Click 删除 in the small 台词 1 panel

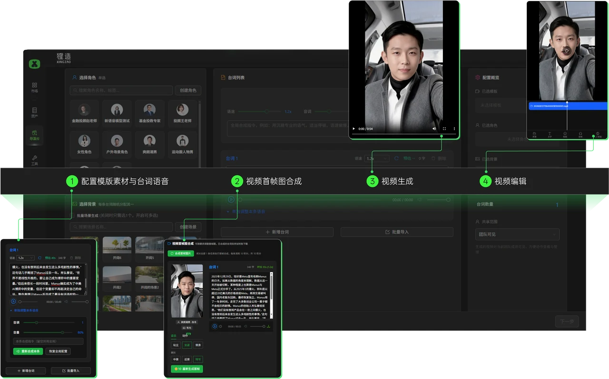click(x=75, y=258)
